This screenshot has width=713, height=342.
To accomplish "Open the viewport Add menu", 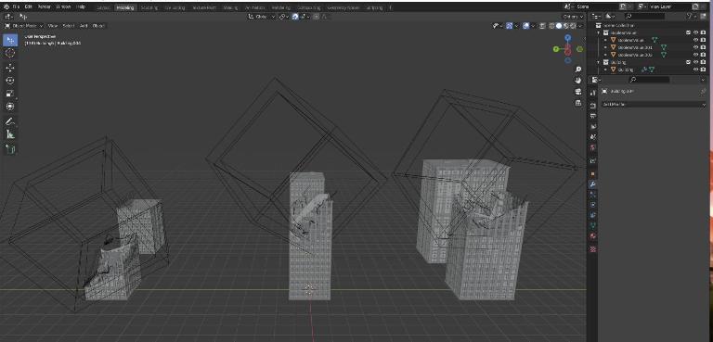I will pos(84,26).
